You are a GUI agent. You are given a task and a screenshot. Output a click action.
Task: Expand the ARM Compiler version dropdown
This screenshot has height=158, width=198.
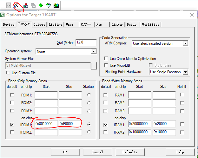[185, 43]
